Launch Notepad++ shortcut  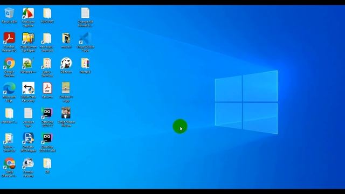click(x=28, y=65)
